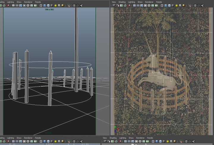
Task: Click Bookmarks icon in the top-right panel
Action: click(x=121, y=5)
